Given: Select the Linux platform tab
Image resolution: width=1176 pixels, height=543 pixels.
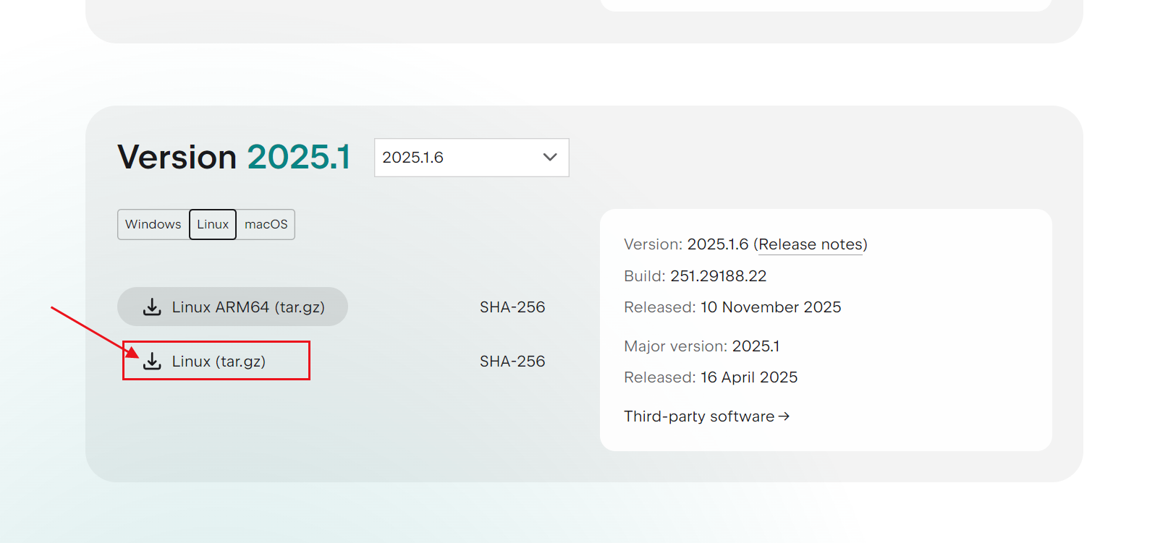Looking at the screenshot, I should pyautogui.click(x=213, y=224).
